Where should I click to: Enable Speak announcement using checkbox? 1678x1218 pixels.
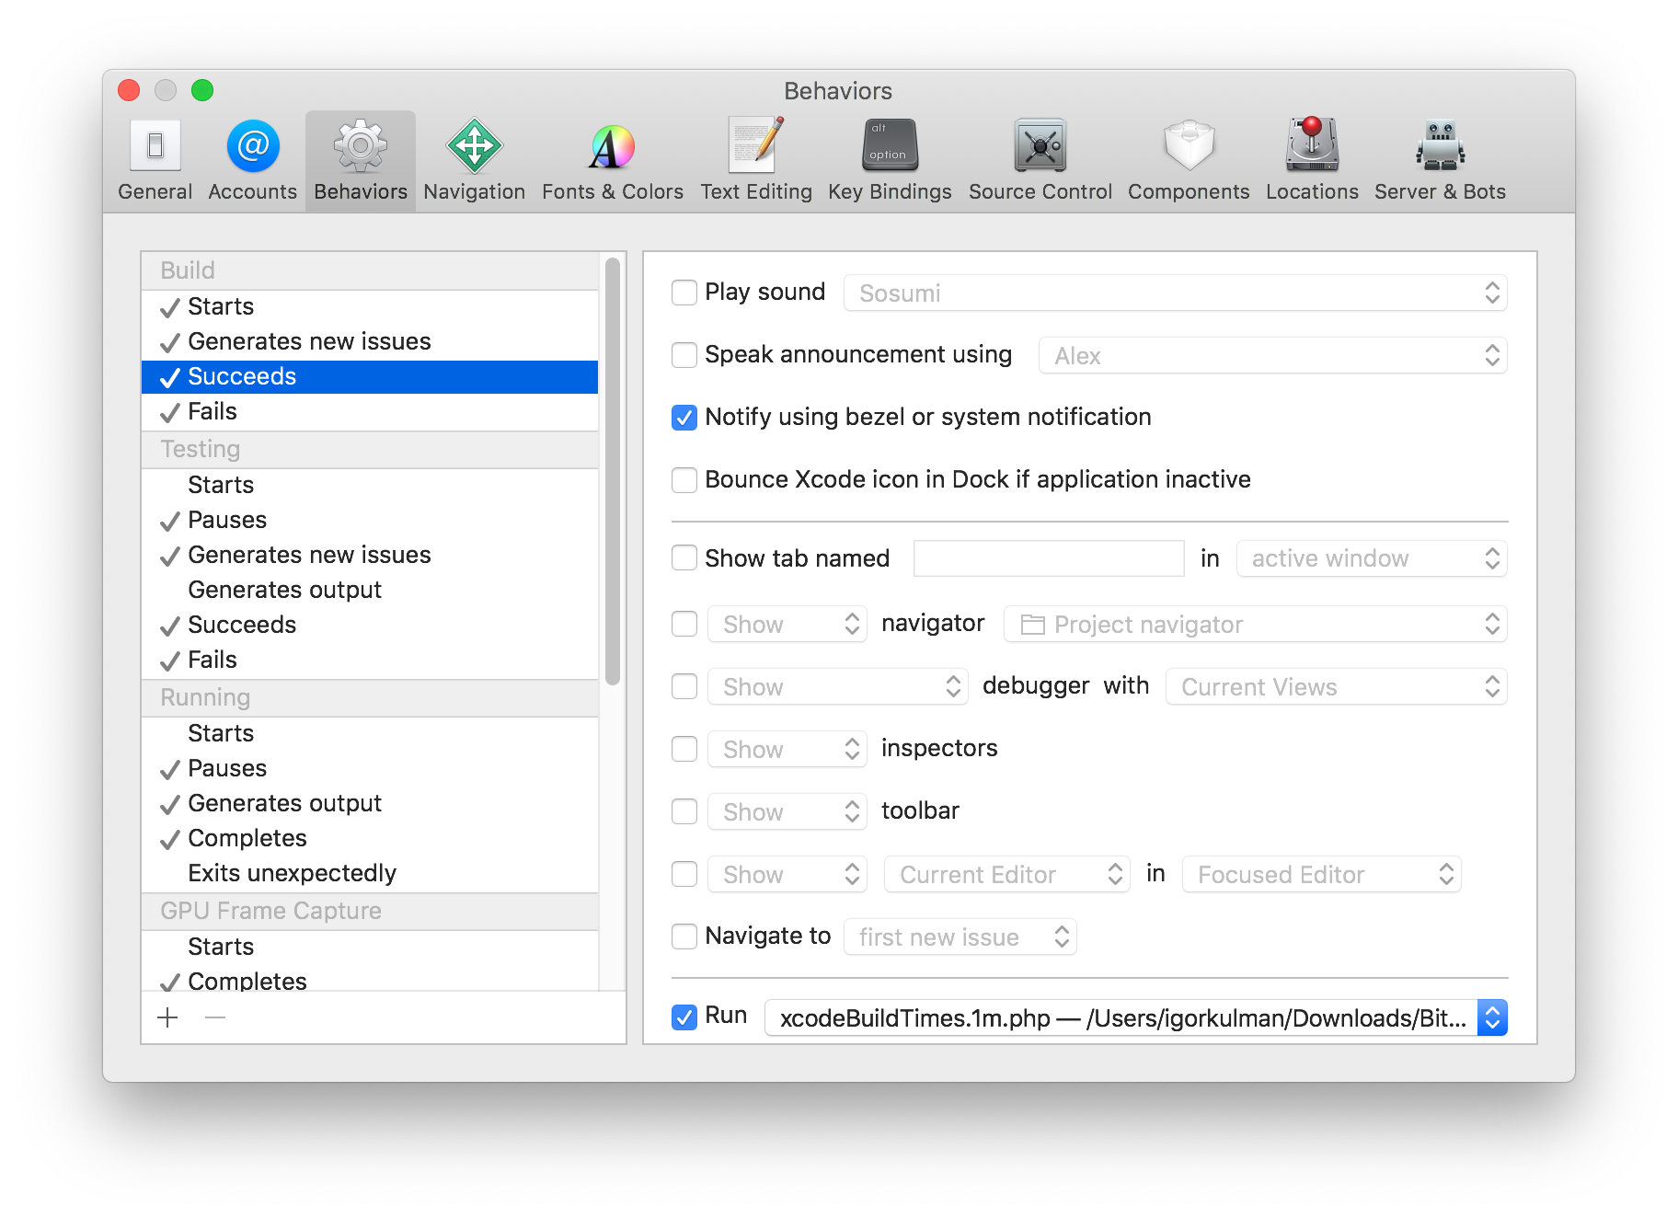pyautogui.click(x=684, y=355)
